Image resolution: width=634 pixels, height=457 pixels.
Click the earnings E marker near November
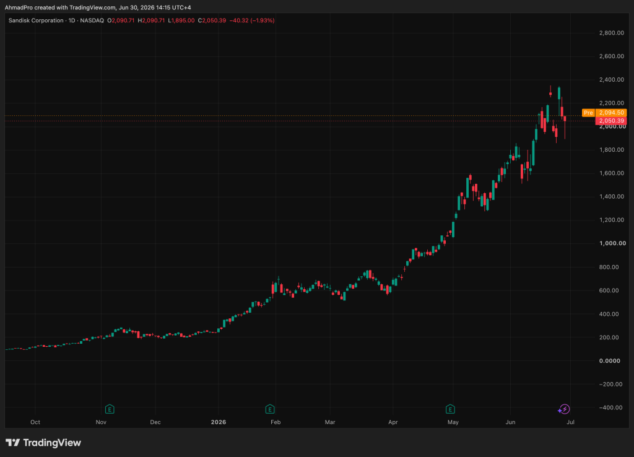coord(110,409)
